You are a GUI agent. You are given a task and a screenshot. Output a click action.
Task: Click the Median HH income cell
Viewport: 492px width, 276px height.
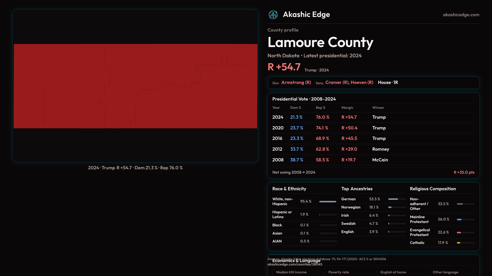click(x=291, y=272)
